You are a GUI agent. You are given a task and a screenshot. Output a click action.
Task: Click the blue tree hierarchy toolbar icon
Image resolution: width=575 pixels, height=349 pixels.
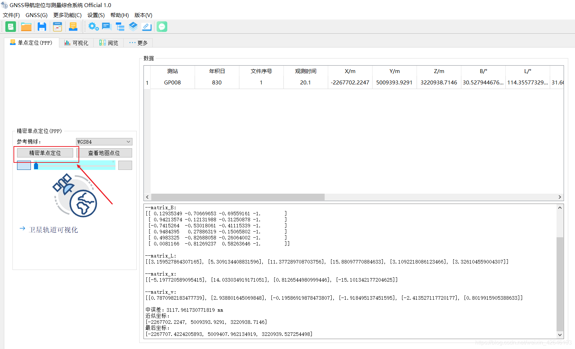(120, 27)
